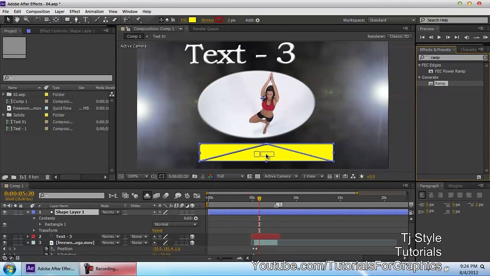The width and height of the screenshot is (490, 276).
Task: Select the Pen tool
Action: point(77,20)
